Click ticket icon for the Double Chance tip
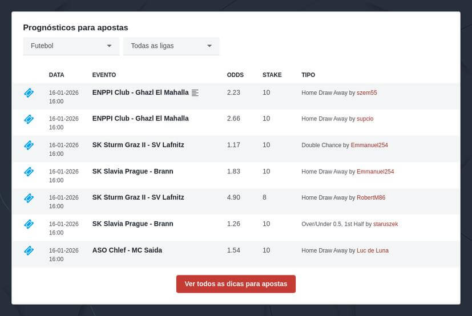The width and height of the screenshot is (472, 316). click(x=29, y=145)
